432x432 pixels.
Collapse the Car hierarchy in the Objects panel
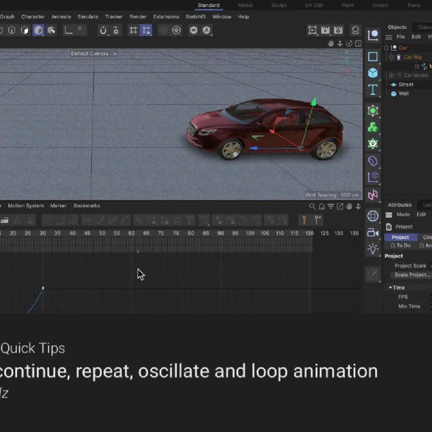point(386,48)
